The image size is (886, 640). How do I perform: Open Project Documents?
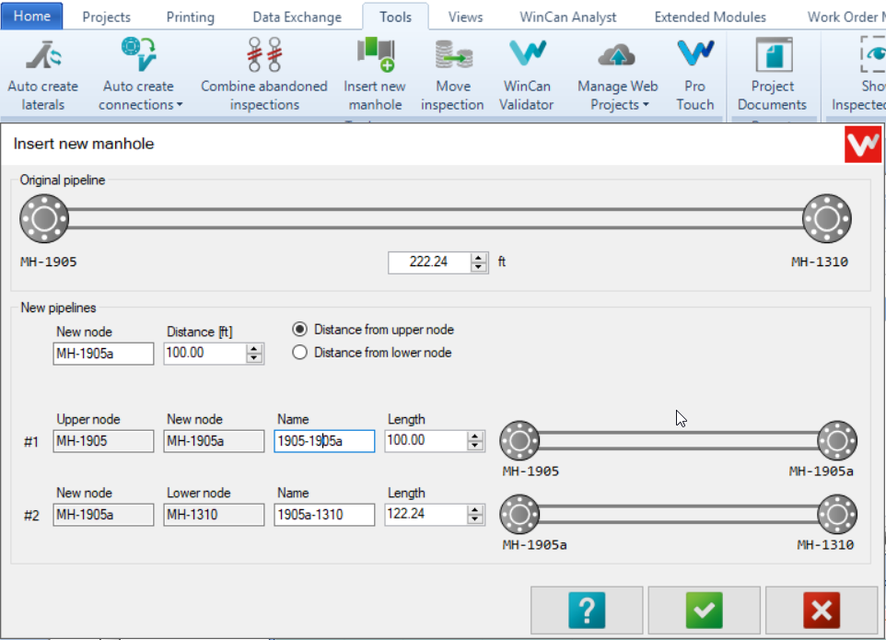pos(772,74)
